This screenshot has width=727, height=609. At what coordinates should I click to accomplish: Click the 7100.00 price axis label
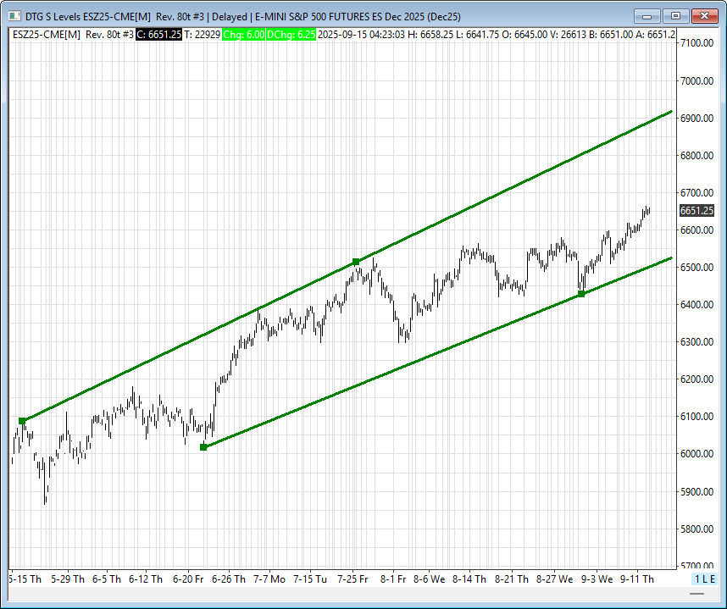(x=696, y=43)
